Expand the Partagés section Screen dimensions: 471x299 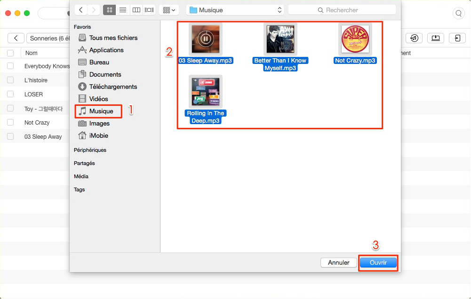(84, 163)
